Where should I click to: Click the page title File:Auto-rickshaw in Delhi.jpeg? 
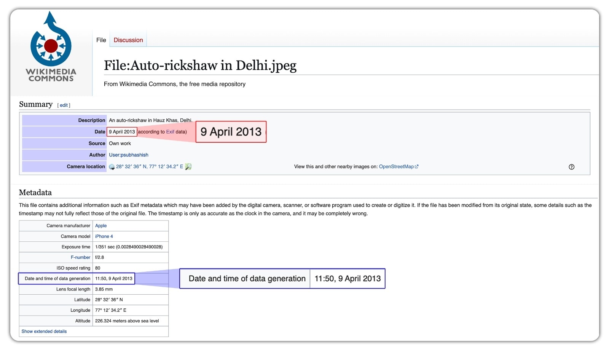[200, 65]
